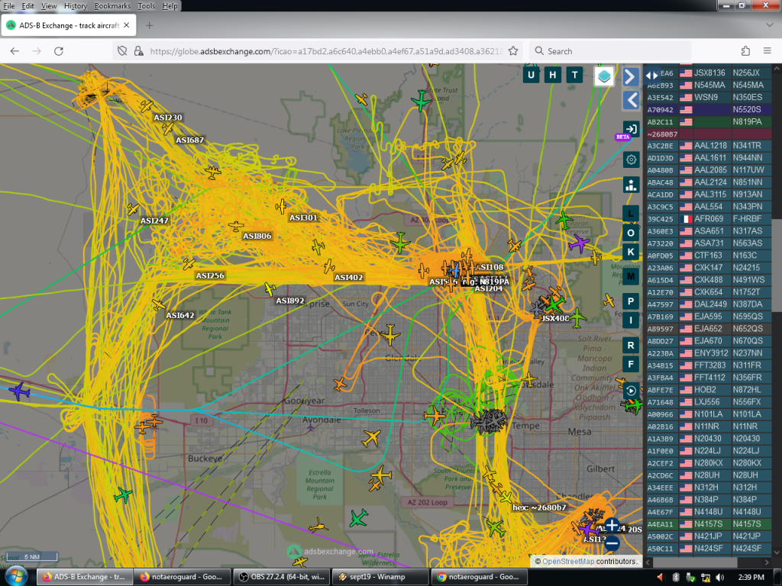782x586 pixels.
Task: Select the HOB2 N872HL table row
Action: tap(710, 390)
